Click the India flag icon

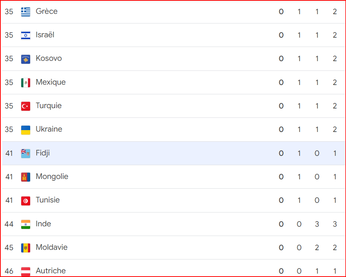[x=26, y=224]
